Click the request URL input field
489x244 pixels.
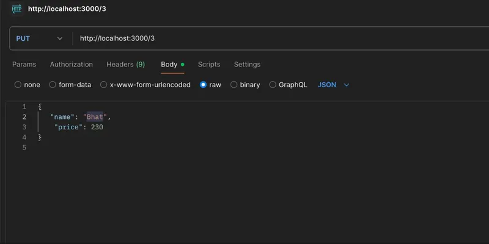tap(281, 38)
